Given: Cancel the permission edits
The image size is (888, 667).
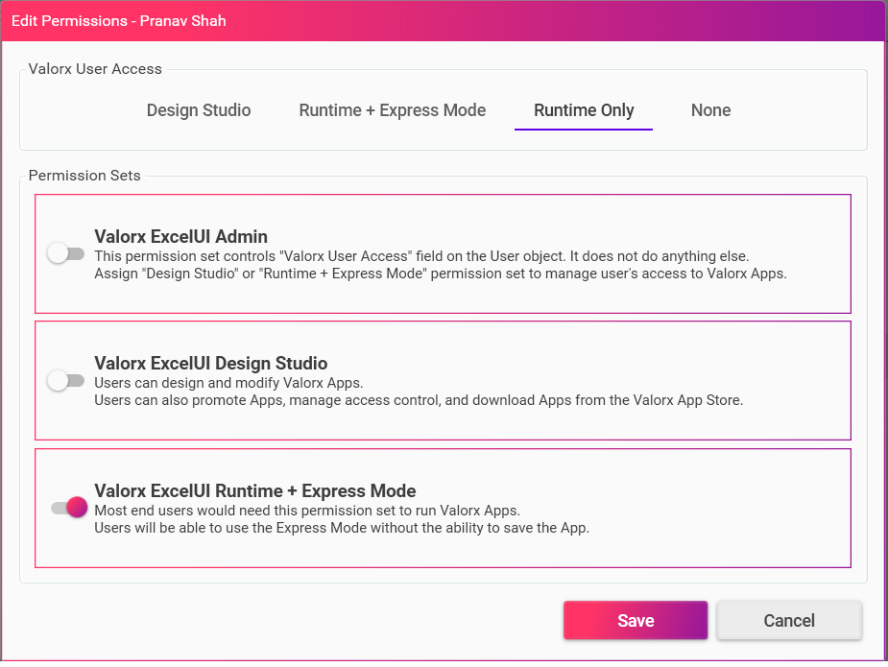Looking at the screenshot, I should 789,621.
